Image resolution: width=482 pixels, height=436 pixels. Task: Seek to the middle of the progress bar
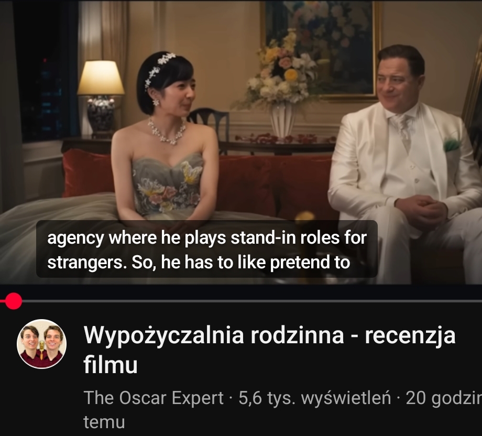(x=241, y=301)
